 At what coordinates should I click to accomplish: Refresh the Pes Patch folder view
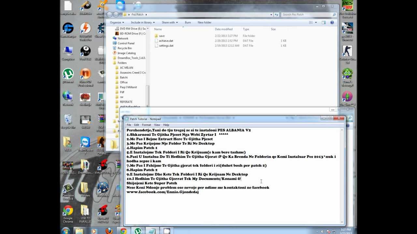[277, 15]
